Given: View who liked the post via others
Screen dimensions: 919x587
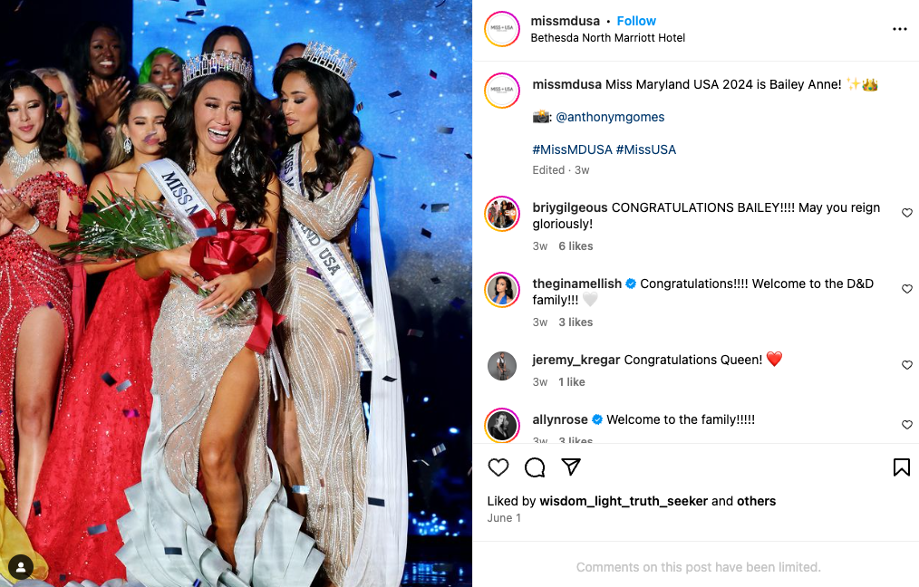Looking at the screenshot, I should [756, 501].
